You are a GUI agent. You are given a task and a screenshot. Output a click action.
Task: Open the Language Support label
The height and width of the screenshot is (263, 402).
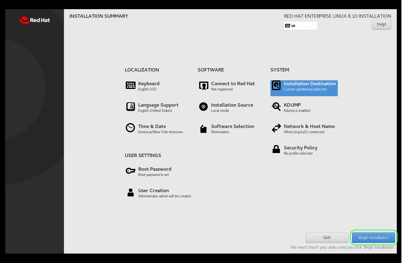pyautogui.click(x=158, y=105)
